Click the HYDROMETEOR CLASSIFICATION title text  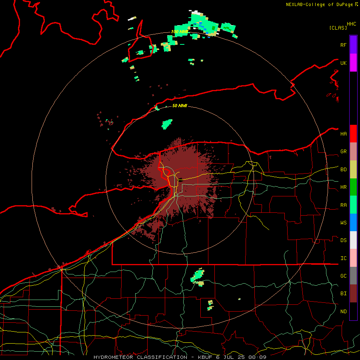(x=140, y=357)
